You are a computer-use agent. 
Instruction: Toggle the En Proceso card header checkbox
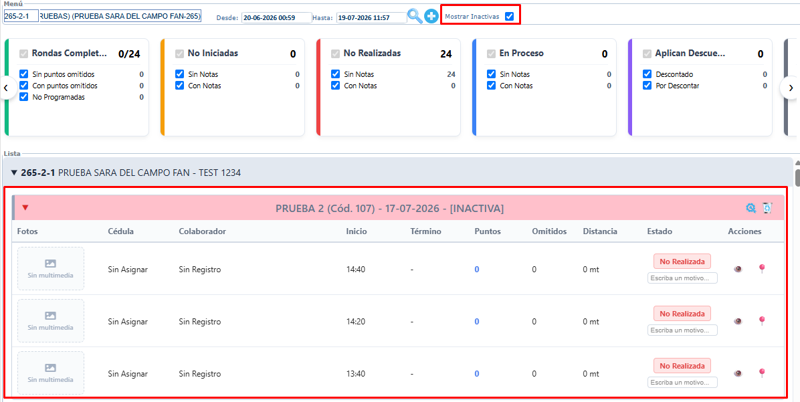[x=492, y=54]
